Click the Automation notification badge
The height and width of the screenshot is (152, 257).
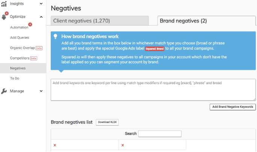tap(30, 25)
